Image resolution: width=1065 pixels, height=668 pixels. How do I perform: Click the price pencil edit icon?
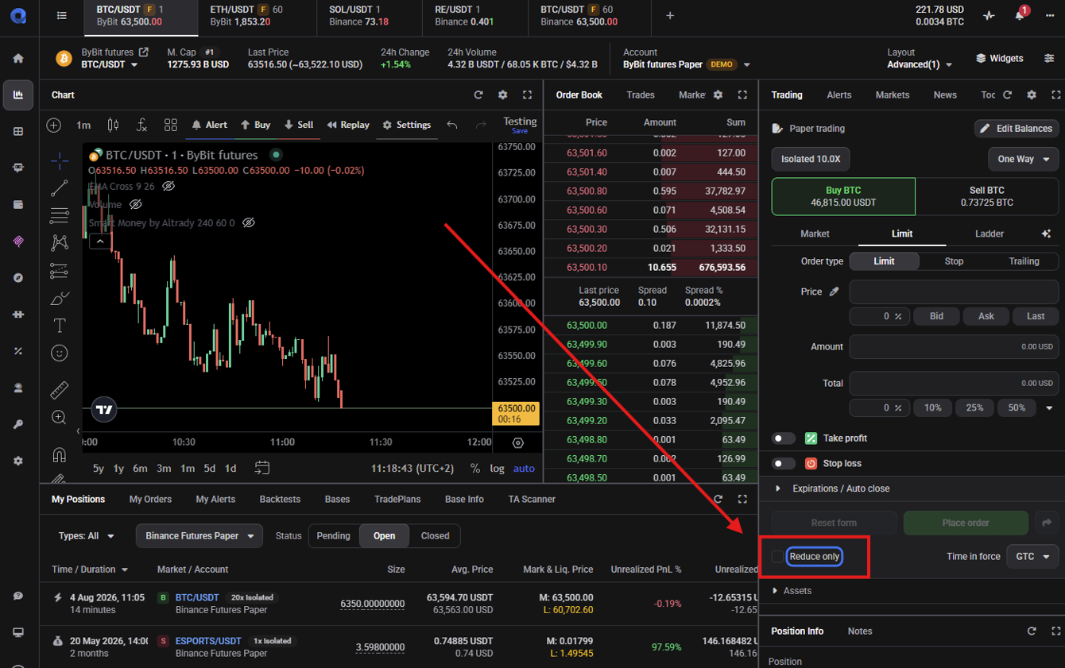pos(834,292)
